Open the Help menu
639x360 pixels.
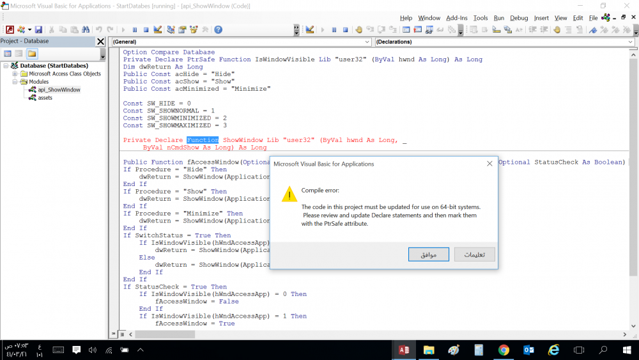click(x=406, y=18)
